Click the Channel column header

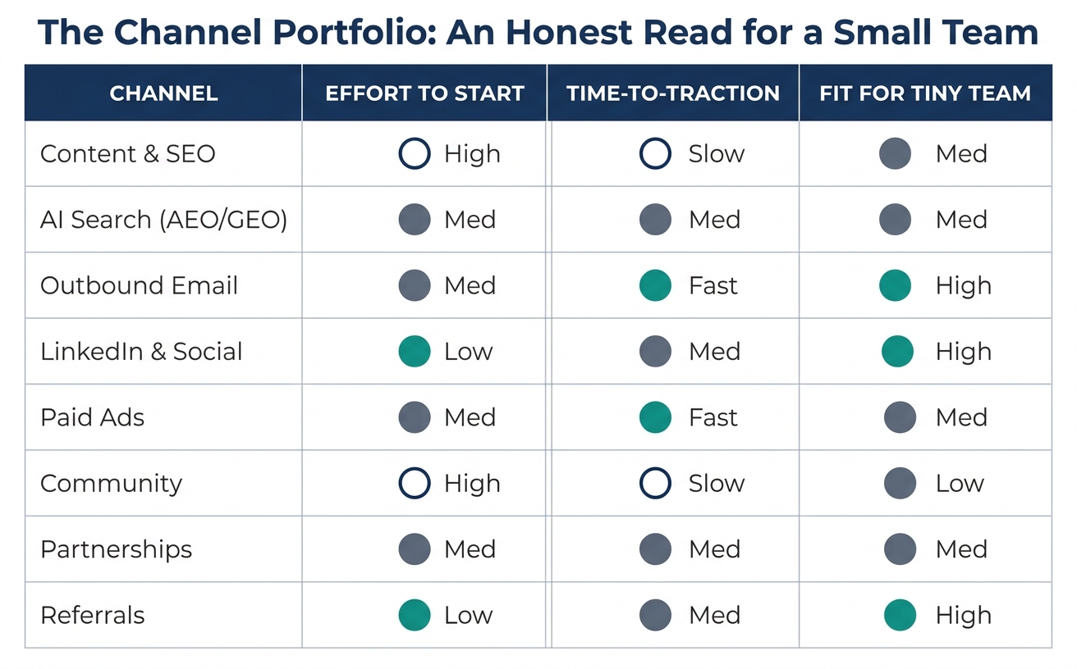click(x=163, y=93)
